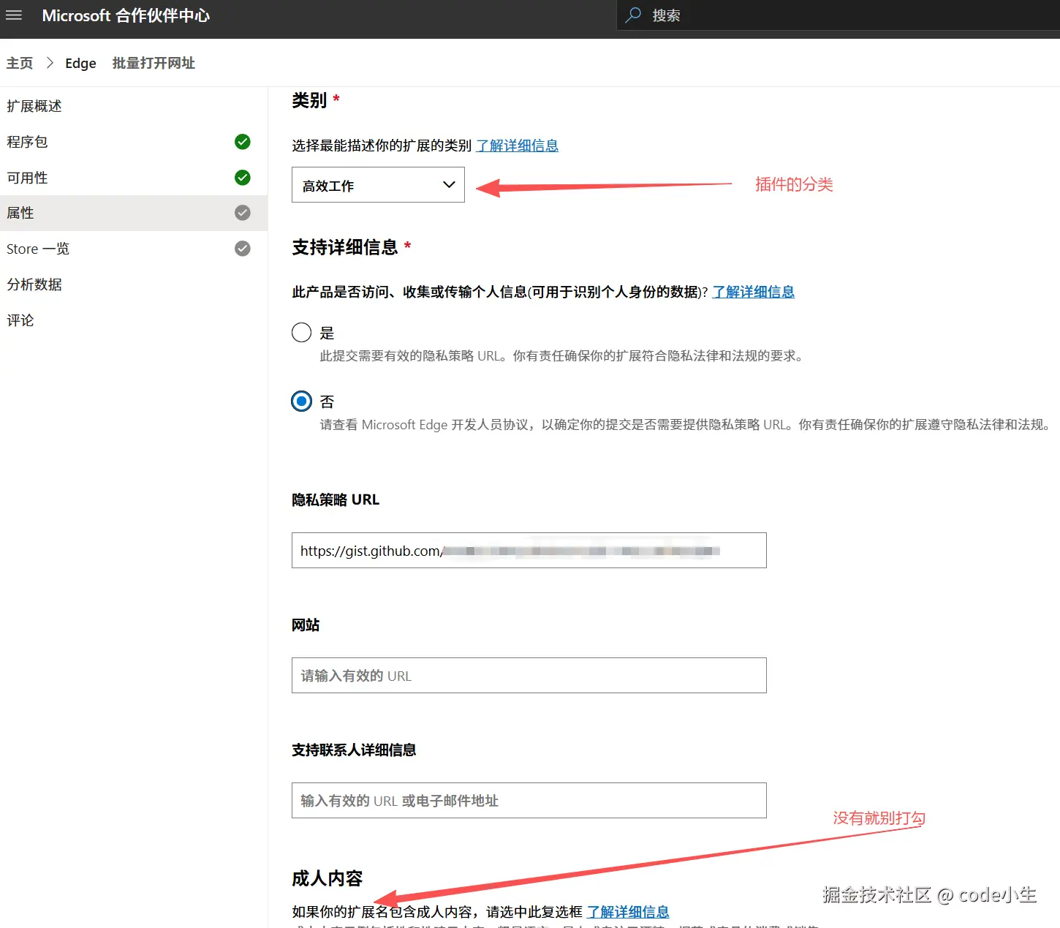
Task: Open 了解详细信息 link under 成人内容
Action: click(628, 912)
